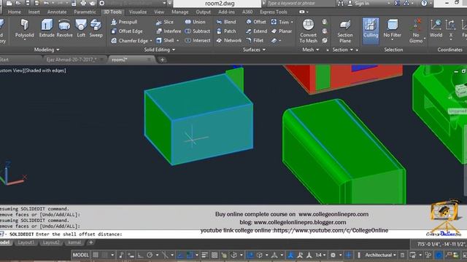This screenshot has width=467, height=262.
Task: Activate the Revolve tool
Action: point(64,28)
